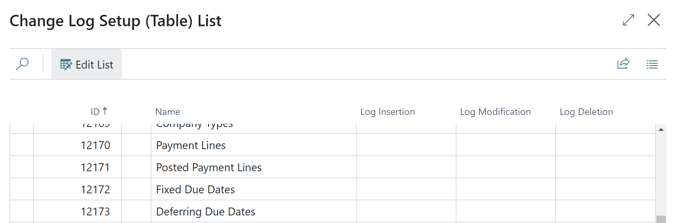Viewport: 681px width, 223px height.
Task: Open the Share page icon
Action: click(x=623, y=64)
